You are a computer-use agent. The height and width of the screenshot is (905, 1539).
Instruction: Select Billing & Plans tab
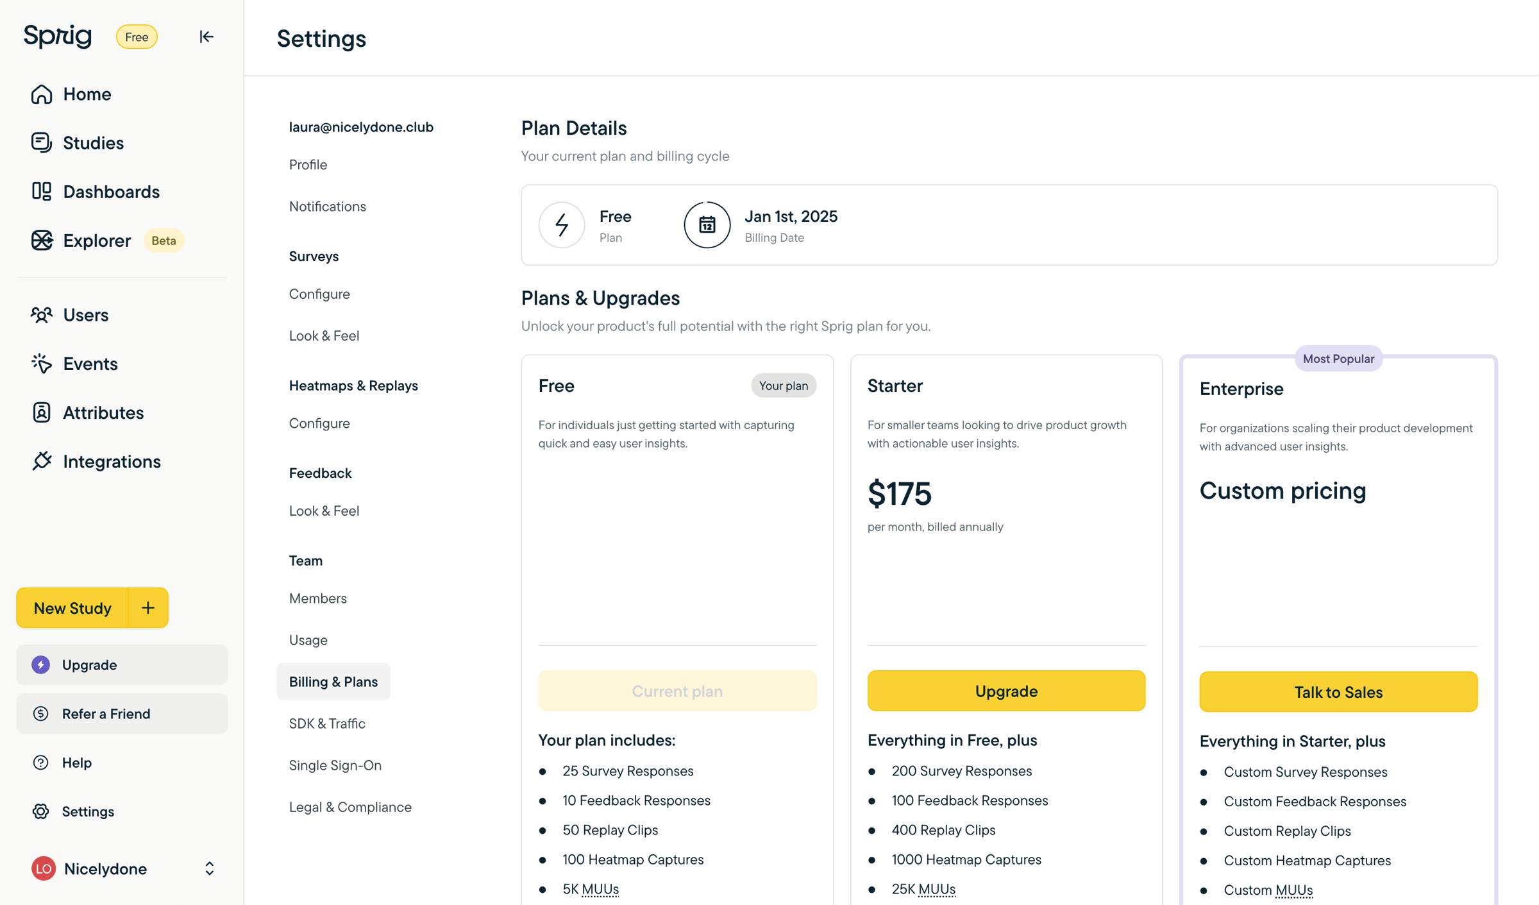(333, 682)
